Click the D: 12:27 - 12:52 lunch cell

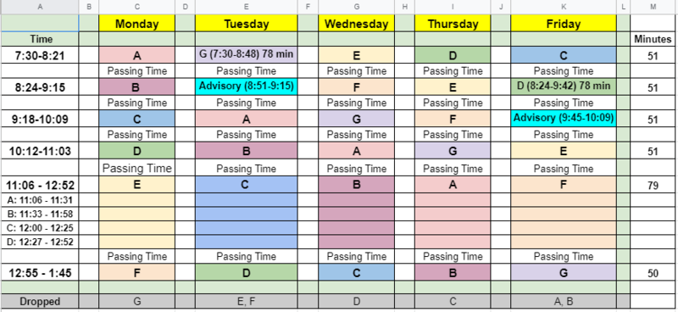(x=40, y=242)
